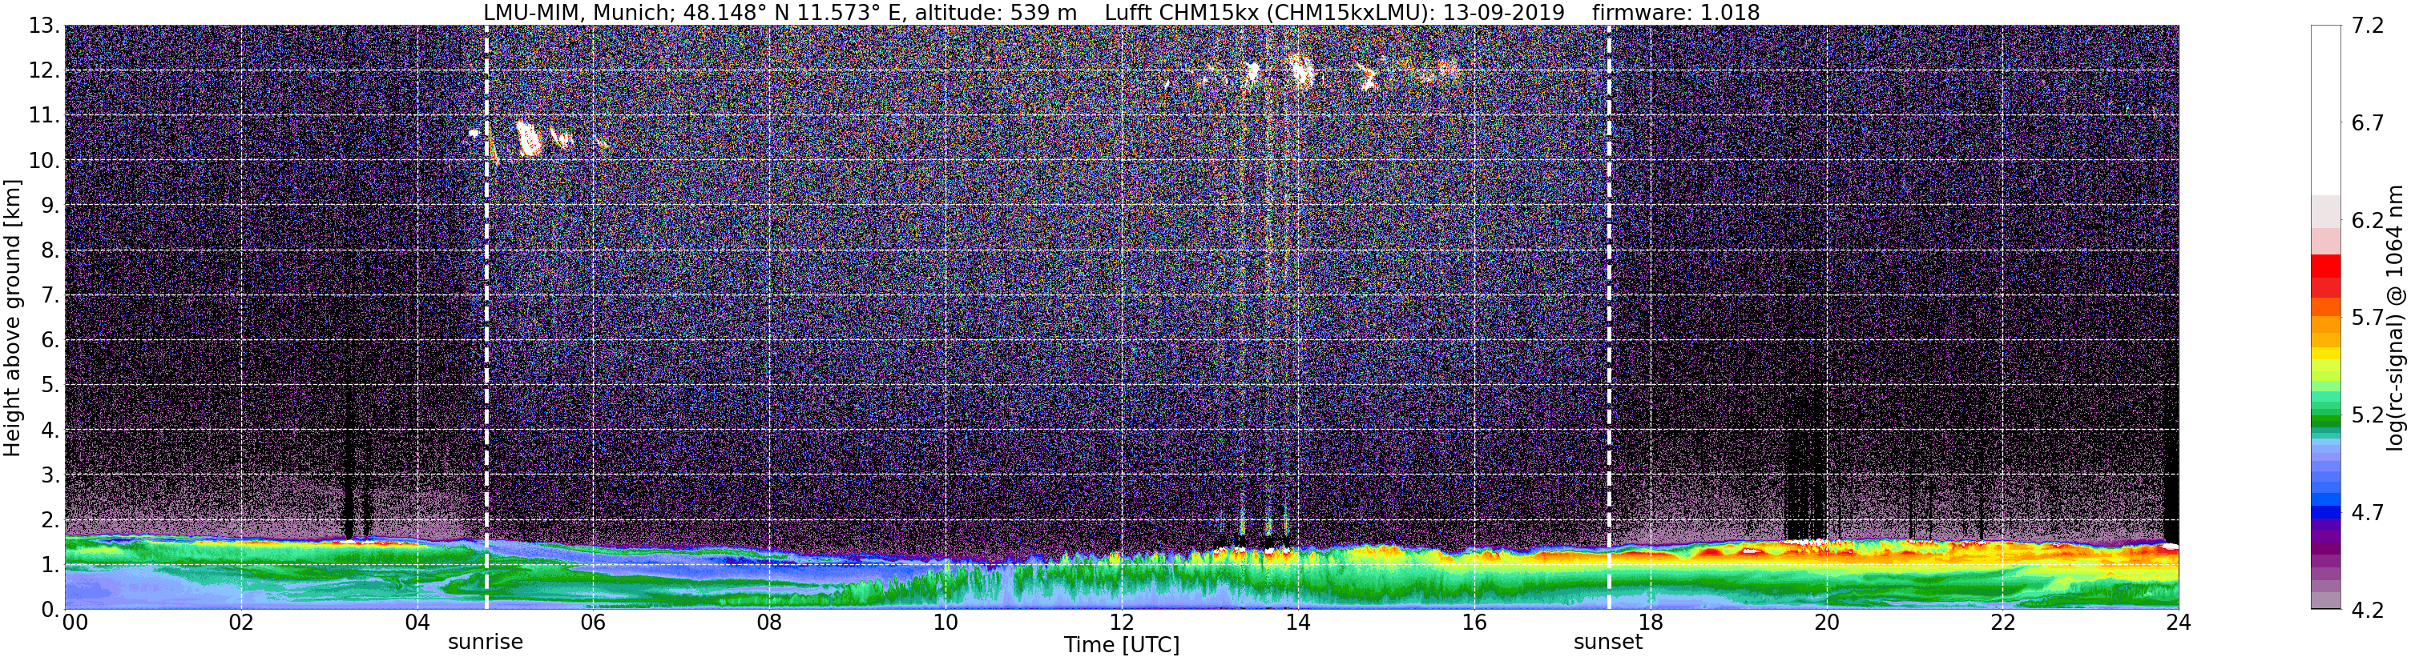Screen dimensions: 2411x661
Task: Click the 'Time [UTC]' axis label
Action: (x=1121, y=645)
